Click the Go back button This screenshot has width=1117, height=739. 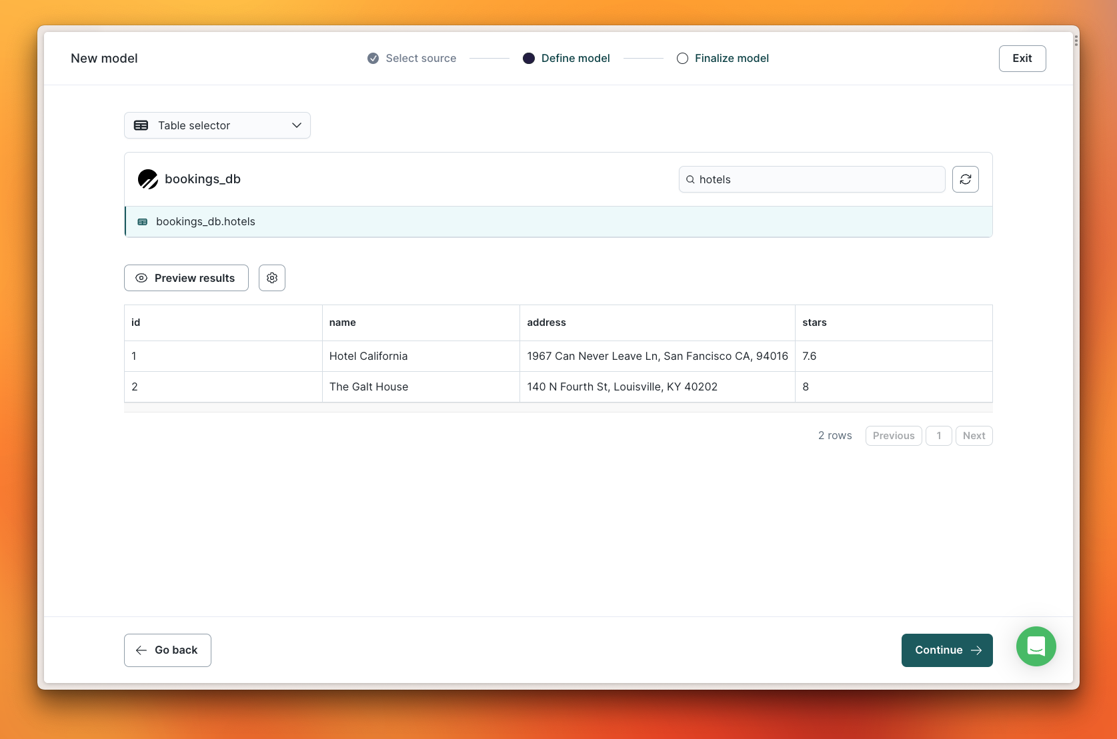pyautogui.click(x=167, y=650)
